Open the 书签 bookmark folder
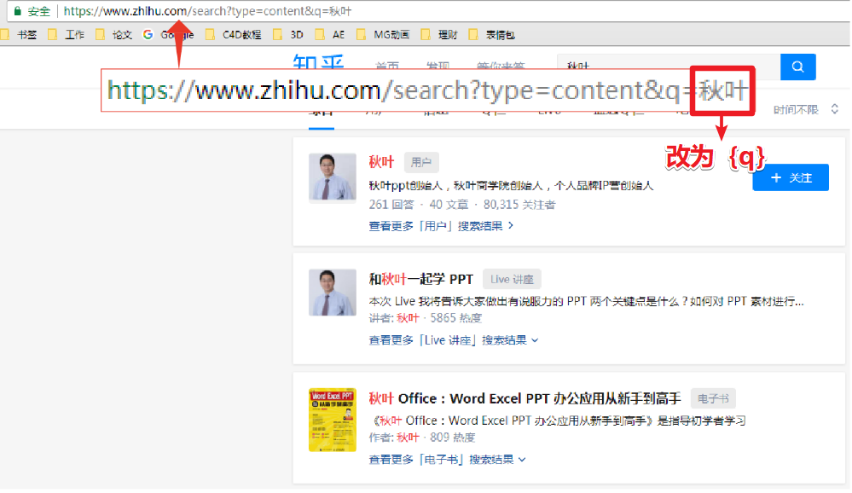Screen dimensions: 852x493 pos(20,35)
